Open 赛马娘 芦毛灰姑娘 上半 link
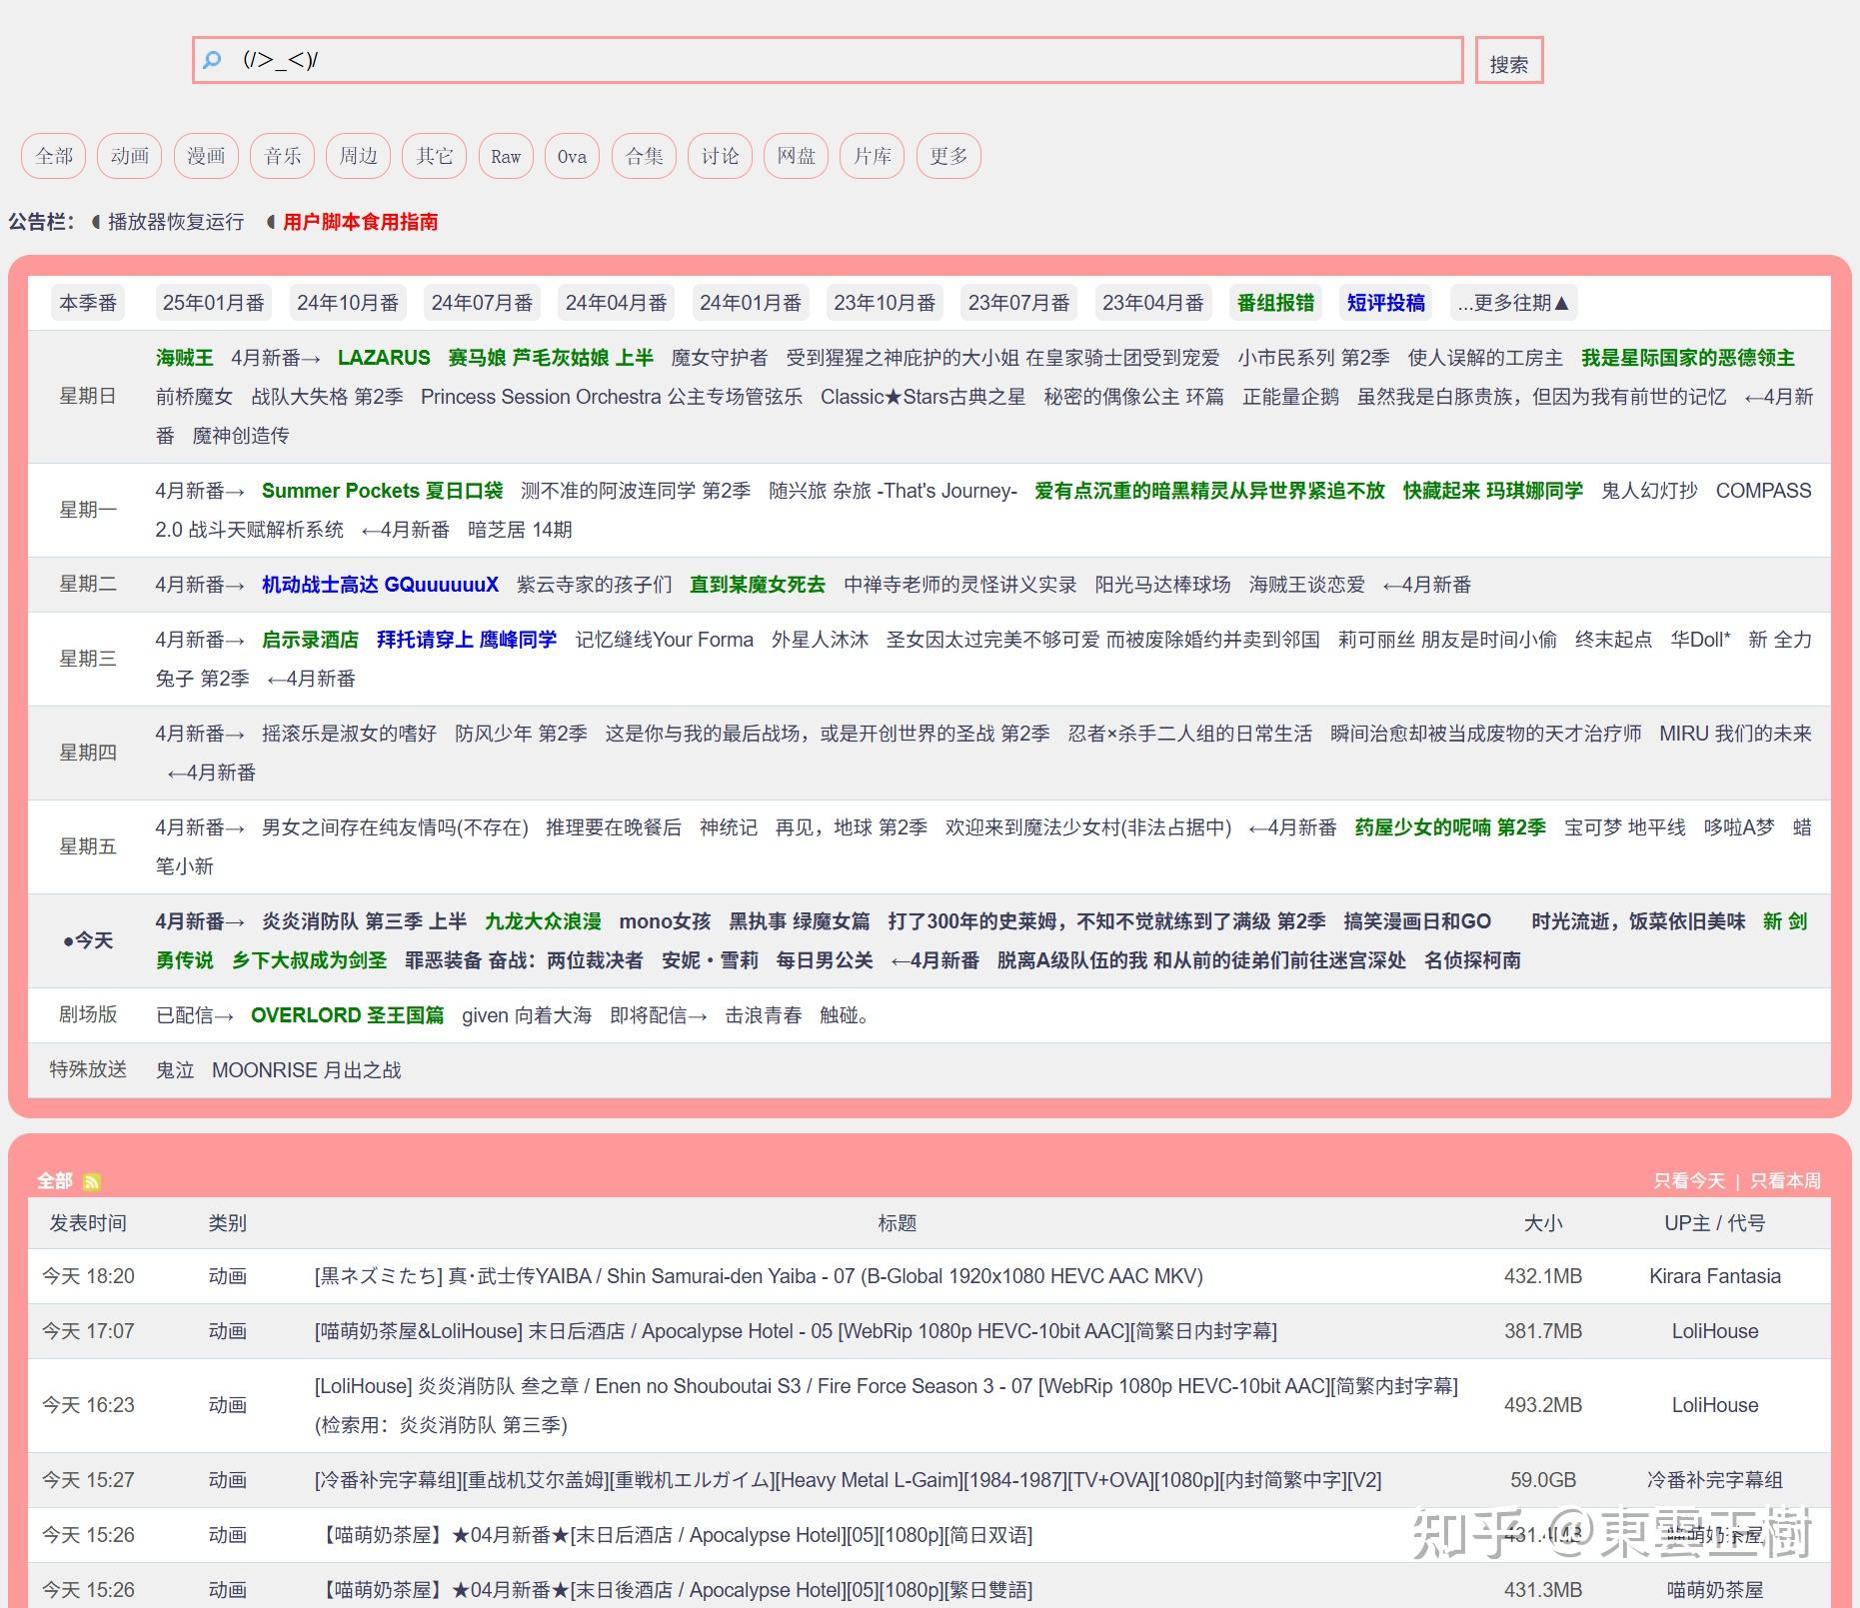Viewport: 1860px width, 1608px height. click(x=551, y=358)
